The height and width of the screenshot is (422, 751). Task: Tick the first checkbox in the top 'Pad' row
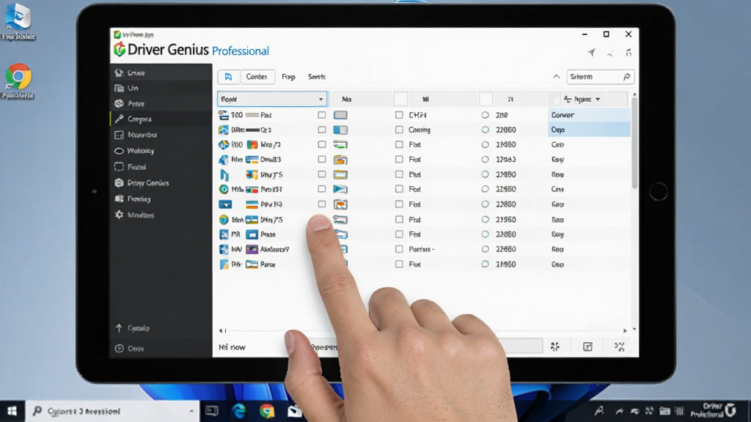322,115
